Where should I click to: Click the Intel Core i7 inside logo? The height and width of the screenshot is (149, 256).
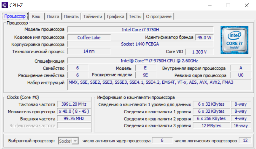point(234,40)
